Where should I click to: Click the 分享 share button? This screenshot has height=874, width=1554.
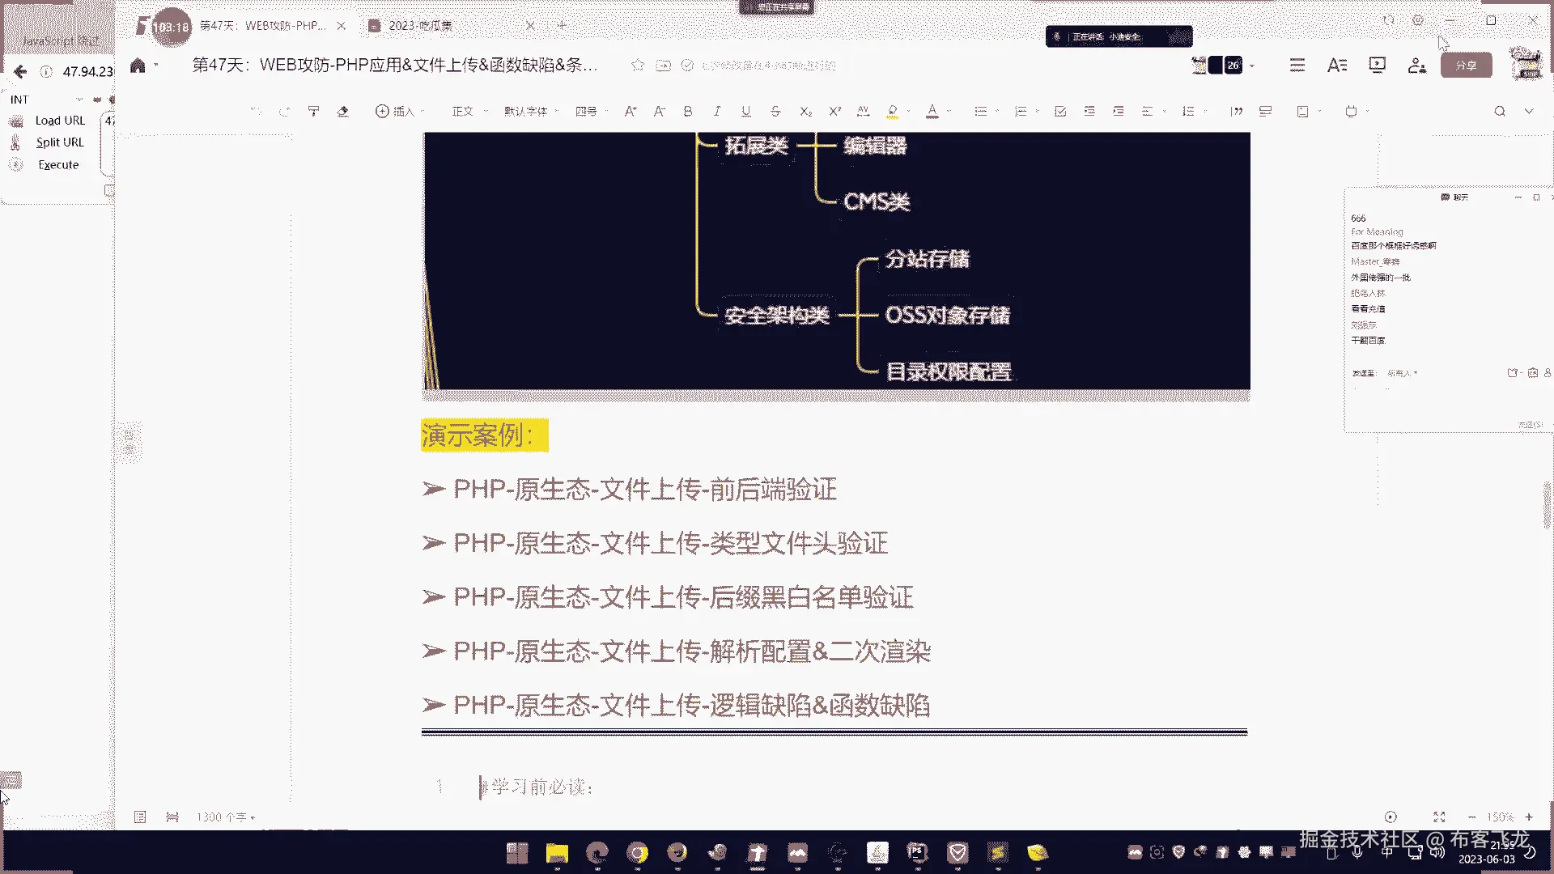(x=1466, y=66)
